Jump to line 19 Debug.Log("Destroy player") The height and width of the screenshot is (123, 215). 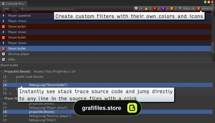coord(107,116)
